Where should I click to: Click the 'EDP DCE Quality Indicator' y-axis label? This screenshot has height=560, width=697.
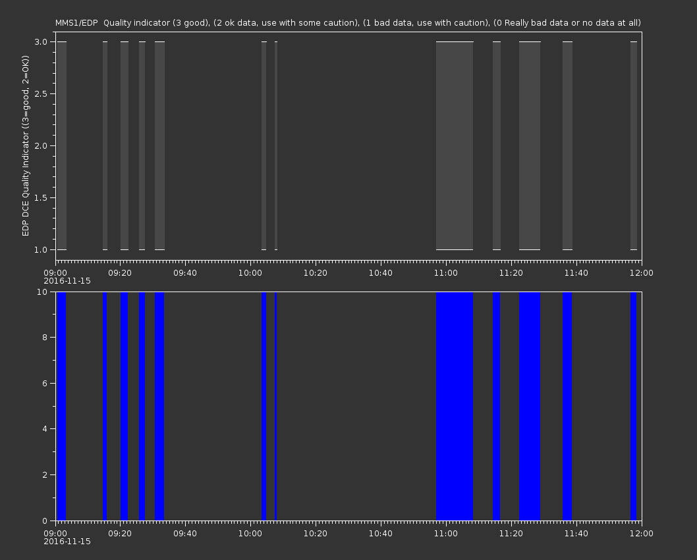pyautogui.click(x=25, y=145)
